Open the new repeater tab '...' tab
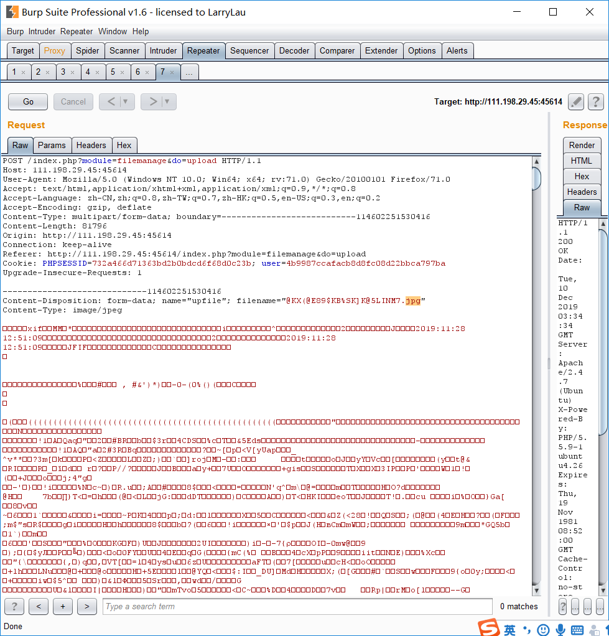The image size is (609, 636). tap(189, 73)
